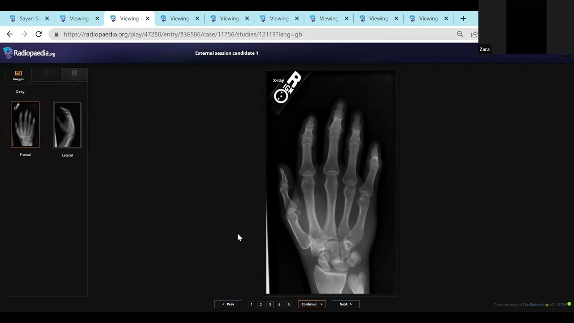The width and height of the screenshot is (574, 323).
Task: Open the Findings panel tab
Action: pyautogui.click(x=74, y=74)
